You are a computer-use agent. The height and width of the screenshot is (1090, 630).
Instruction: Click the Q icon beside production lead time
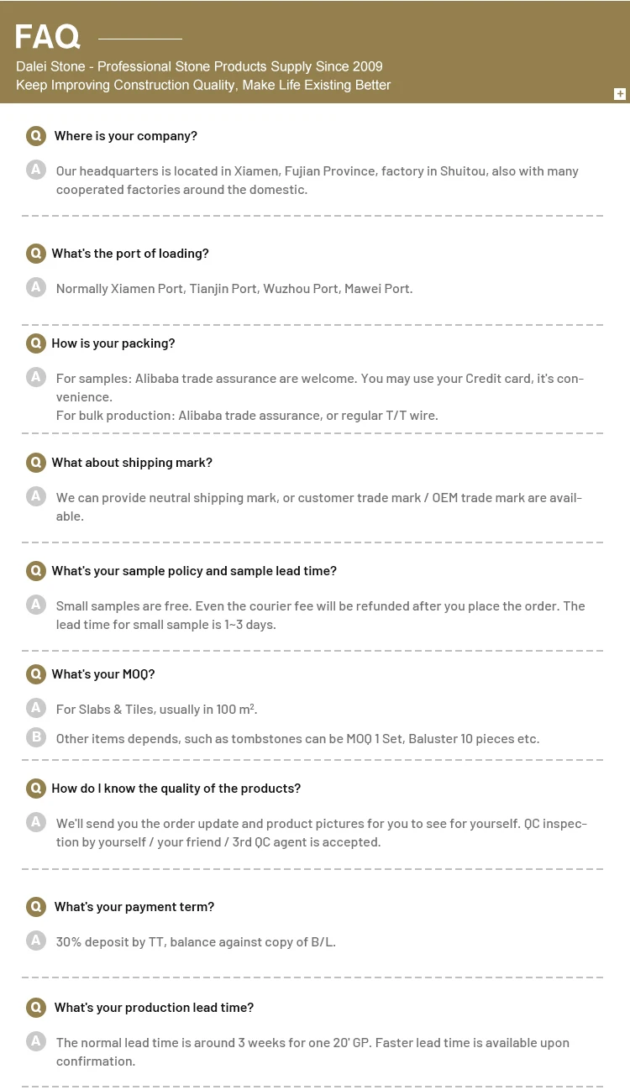[36, 1008]
